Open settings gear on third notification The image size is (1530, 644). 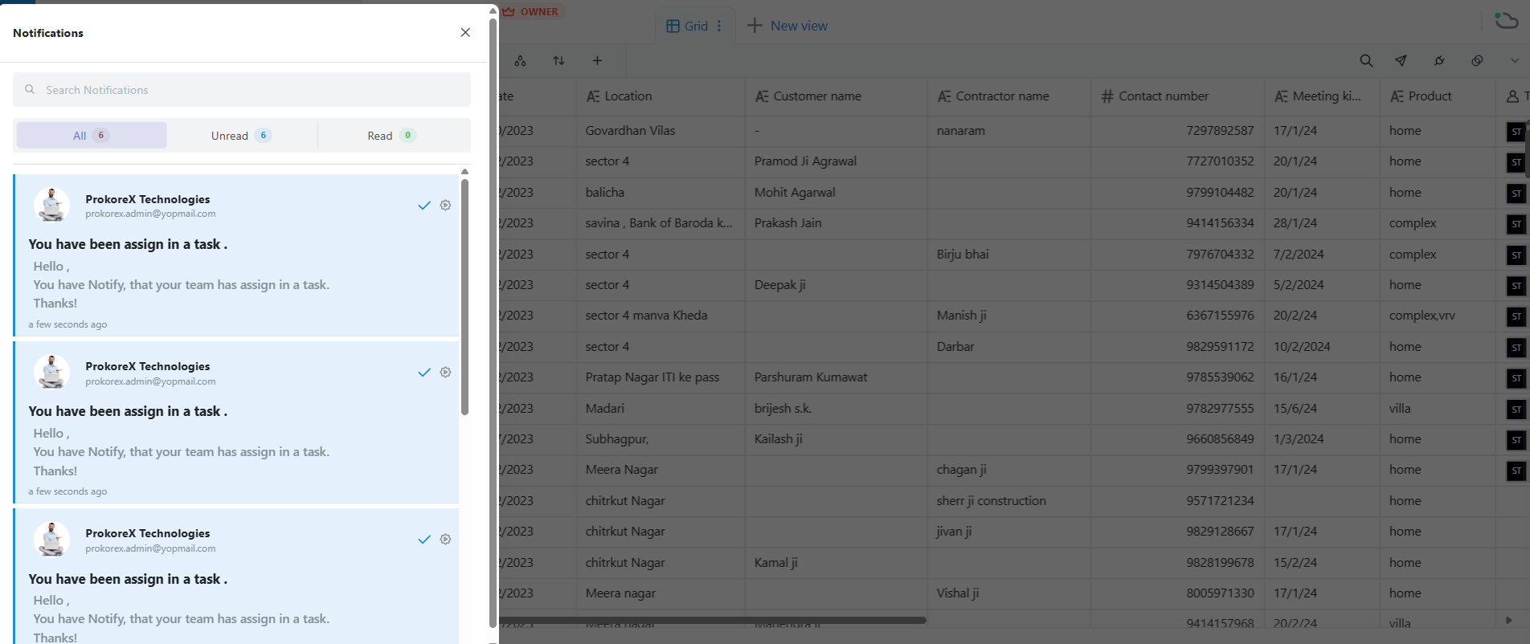coord(445,540)
